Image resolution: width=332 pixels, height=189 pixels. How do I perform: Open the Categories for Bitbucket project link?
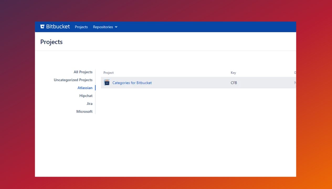(x=132, y=83)
